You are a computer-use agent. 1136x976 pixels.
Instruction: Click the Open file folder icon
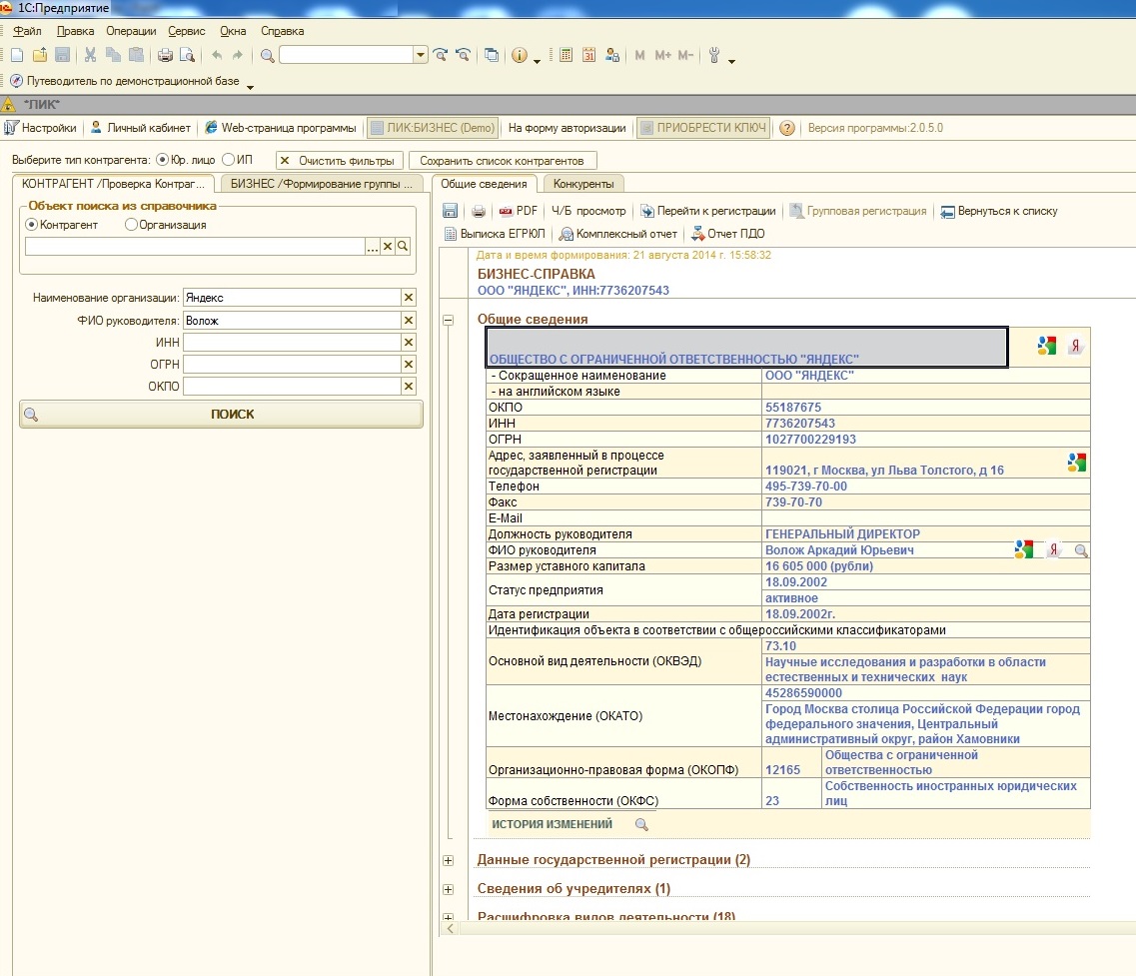pyautogui.click(x=40, y=55)
